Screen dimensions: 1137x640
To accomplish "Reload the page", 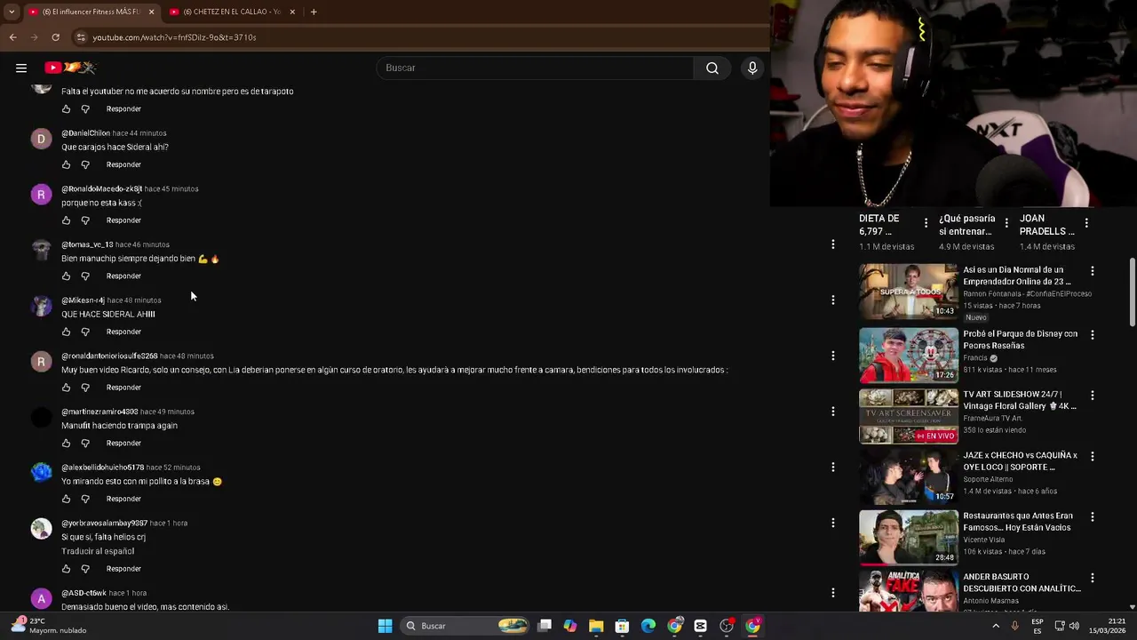I will [x=55, y=37].
